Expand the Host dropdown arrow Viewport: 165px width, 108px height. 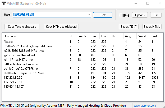89,15
